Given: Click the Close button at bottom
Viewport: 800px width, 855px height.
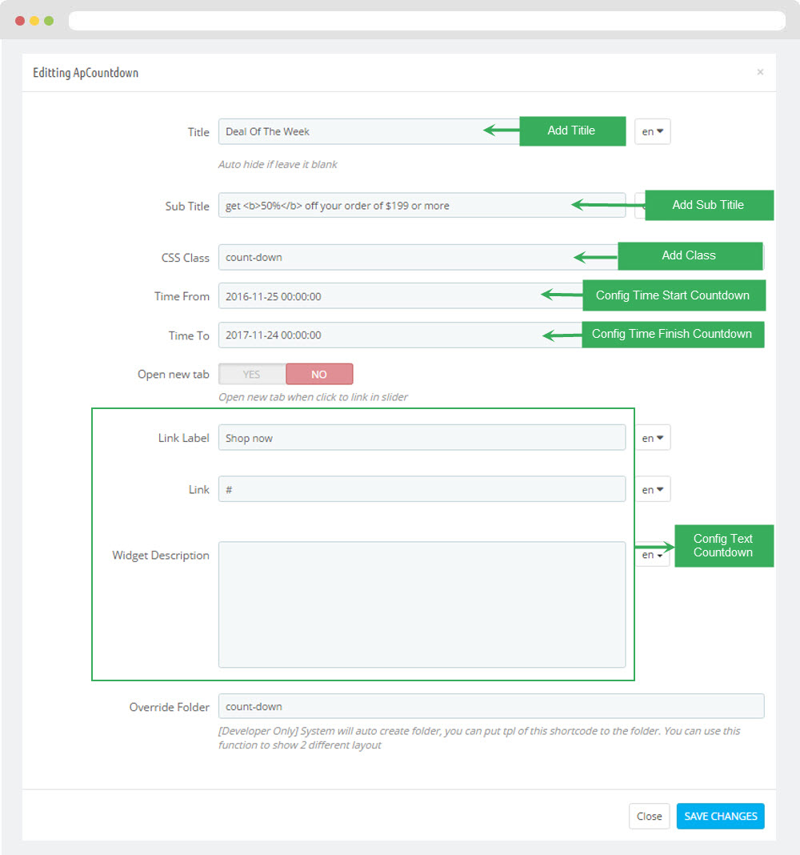Looking at the screenshot, I should 649,817.
